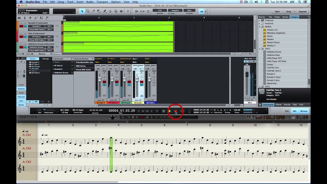Select the Bend tool in the toolbar
The image size is (327, 184).
coord(116,11)
